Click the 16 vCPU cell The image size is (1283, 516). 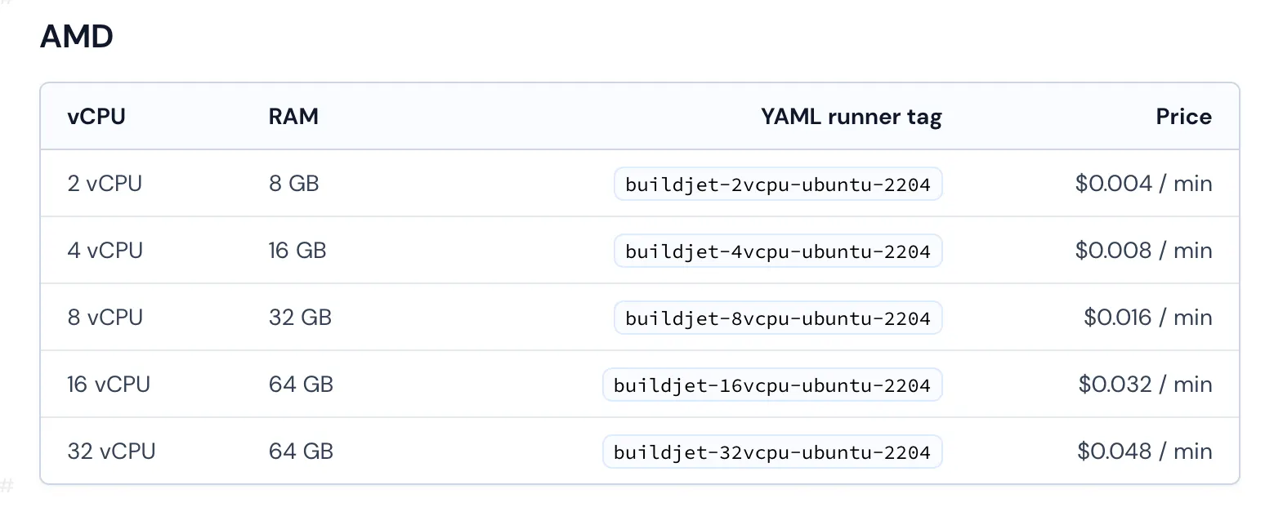click(108, 385)
